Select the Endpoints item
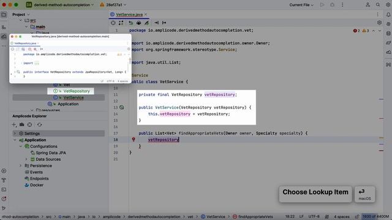The width and height of the screenshot is (392, 220). click(x=39, y=178)
